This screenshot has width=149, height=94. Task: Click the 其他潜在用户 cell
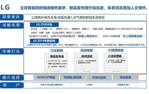pyautogui.click(x=123, y=85)
